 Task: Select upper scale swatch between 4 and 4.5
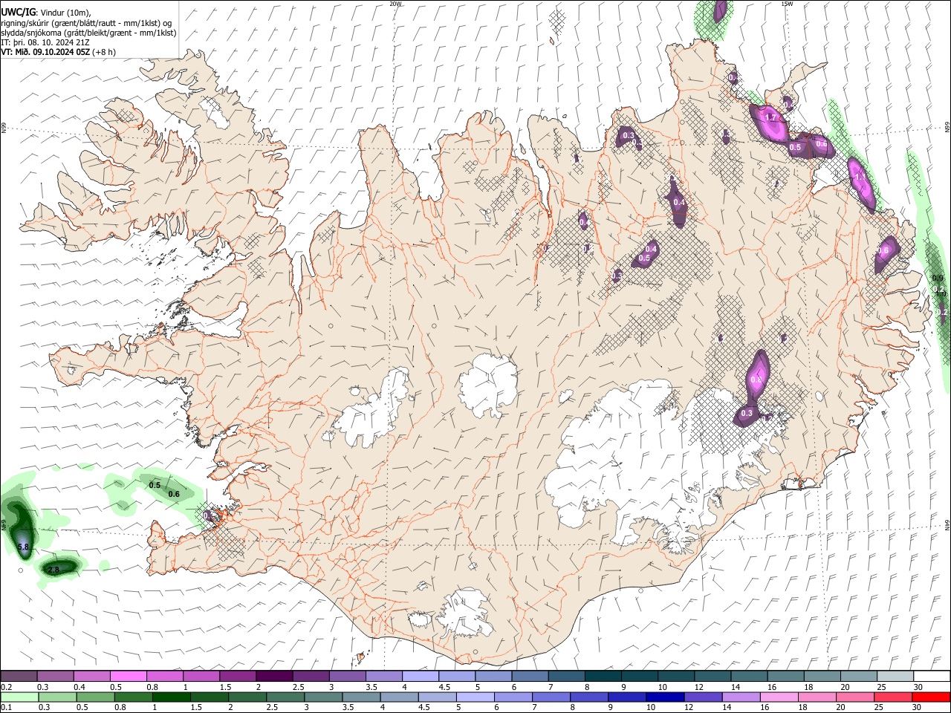click(x=421, y=676)
